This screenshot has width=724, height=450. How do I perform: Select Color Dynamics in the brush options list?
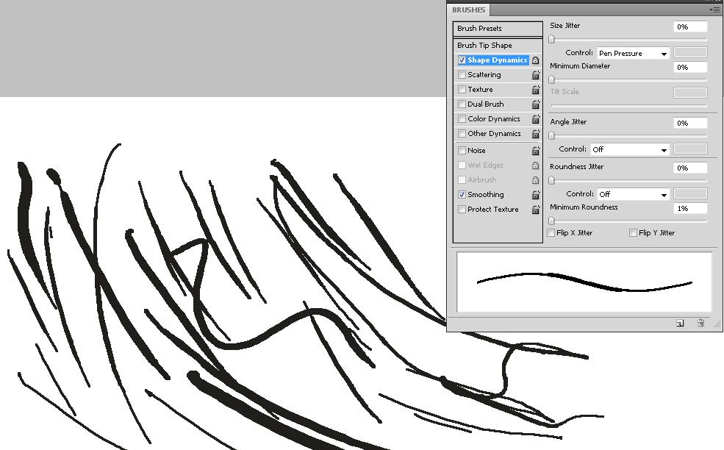493,119
